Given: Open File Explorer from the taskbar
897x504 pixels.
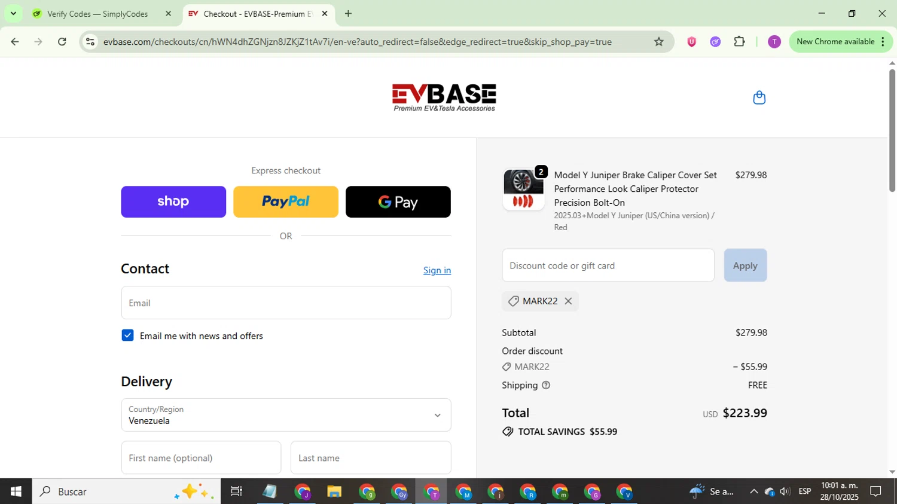Looking at the screenshot, I should pyautogui.click(x=334, y=491).
